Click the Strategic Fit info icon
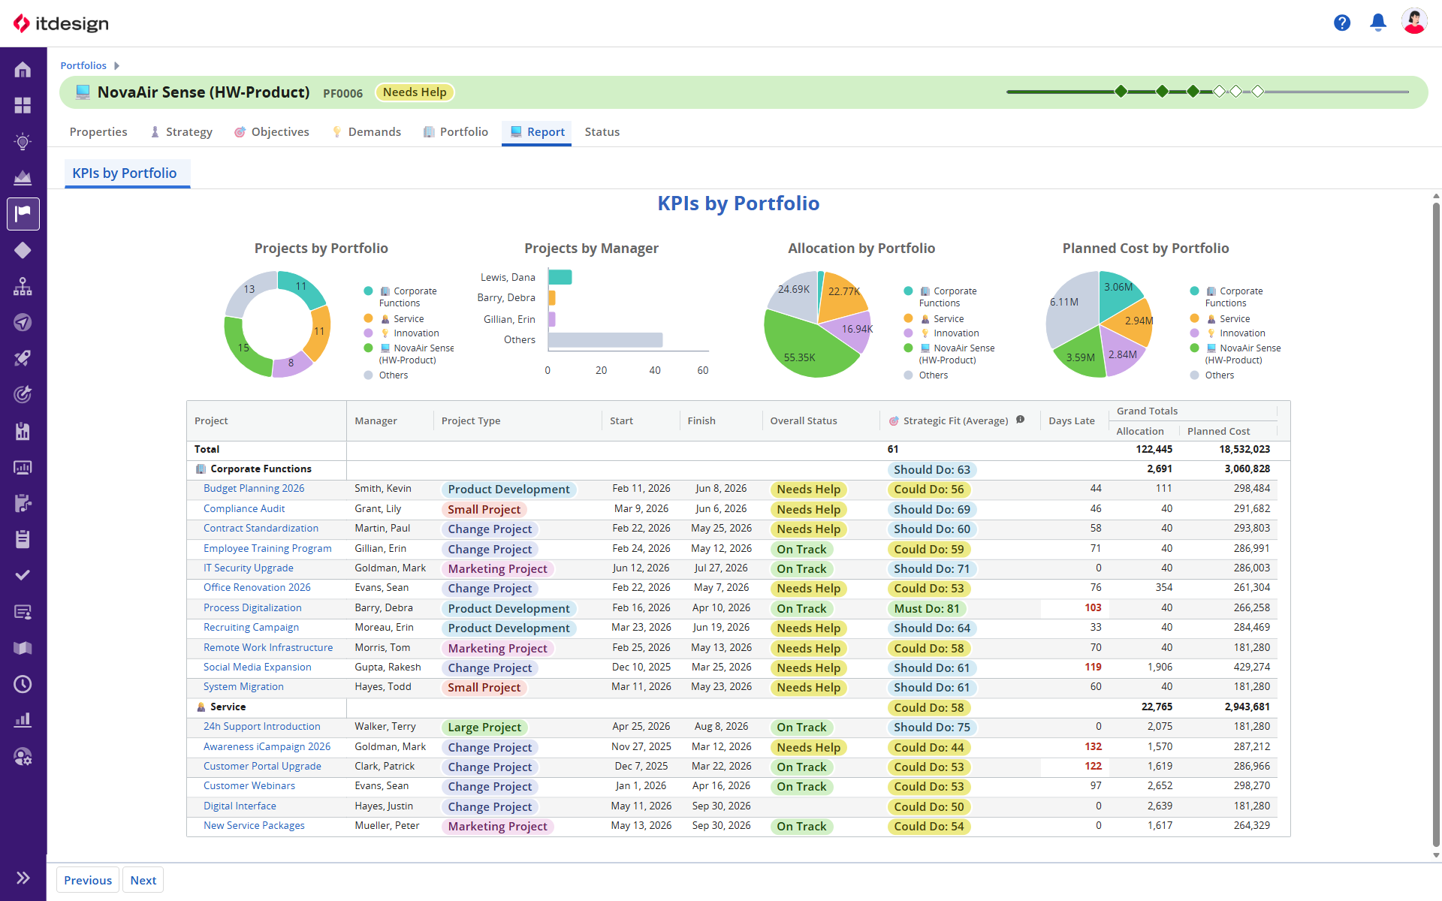This screenshot has width=1442, height=901. tap(1021, 420)
